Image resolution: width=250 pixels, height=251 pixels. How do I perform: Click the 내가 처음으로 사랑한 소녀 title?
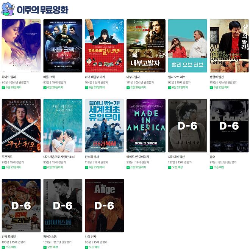click(x=59, y=157)
